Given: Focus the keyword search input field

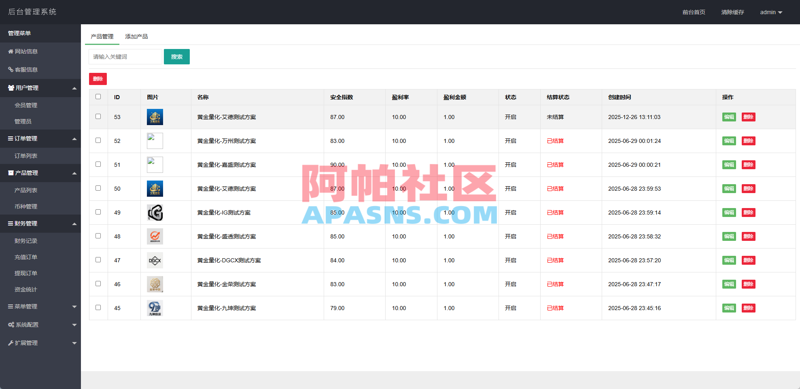Looking at the screenshot, I should point(125,57).
